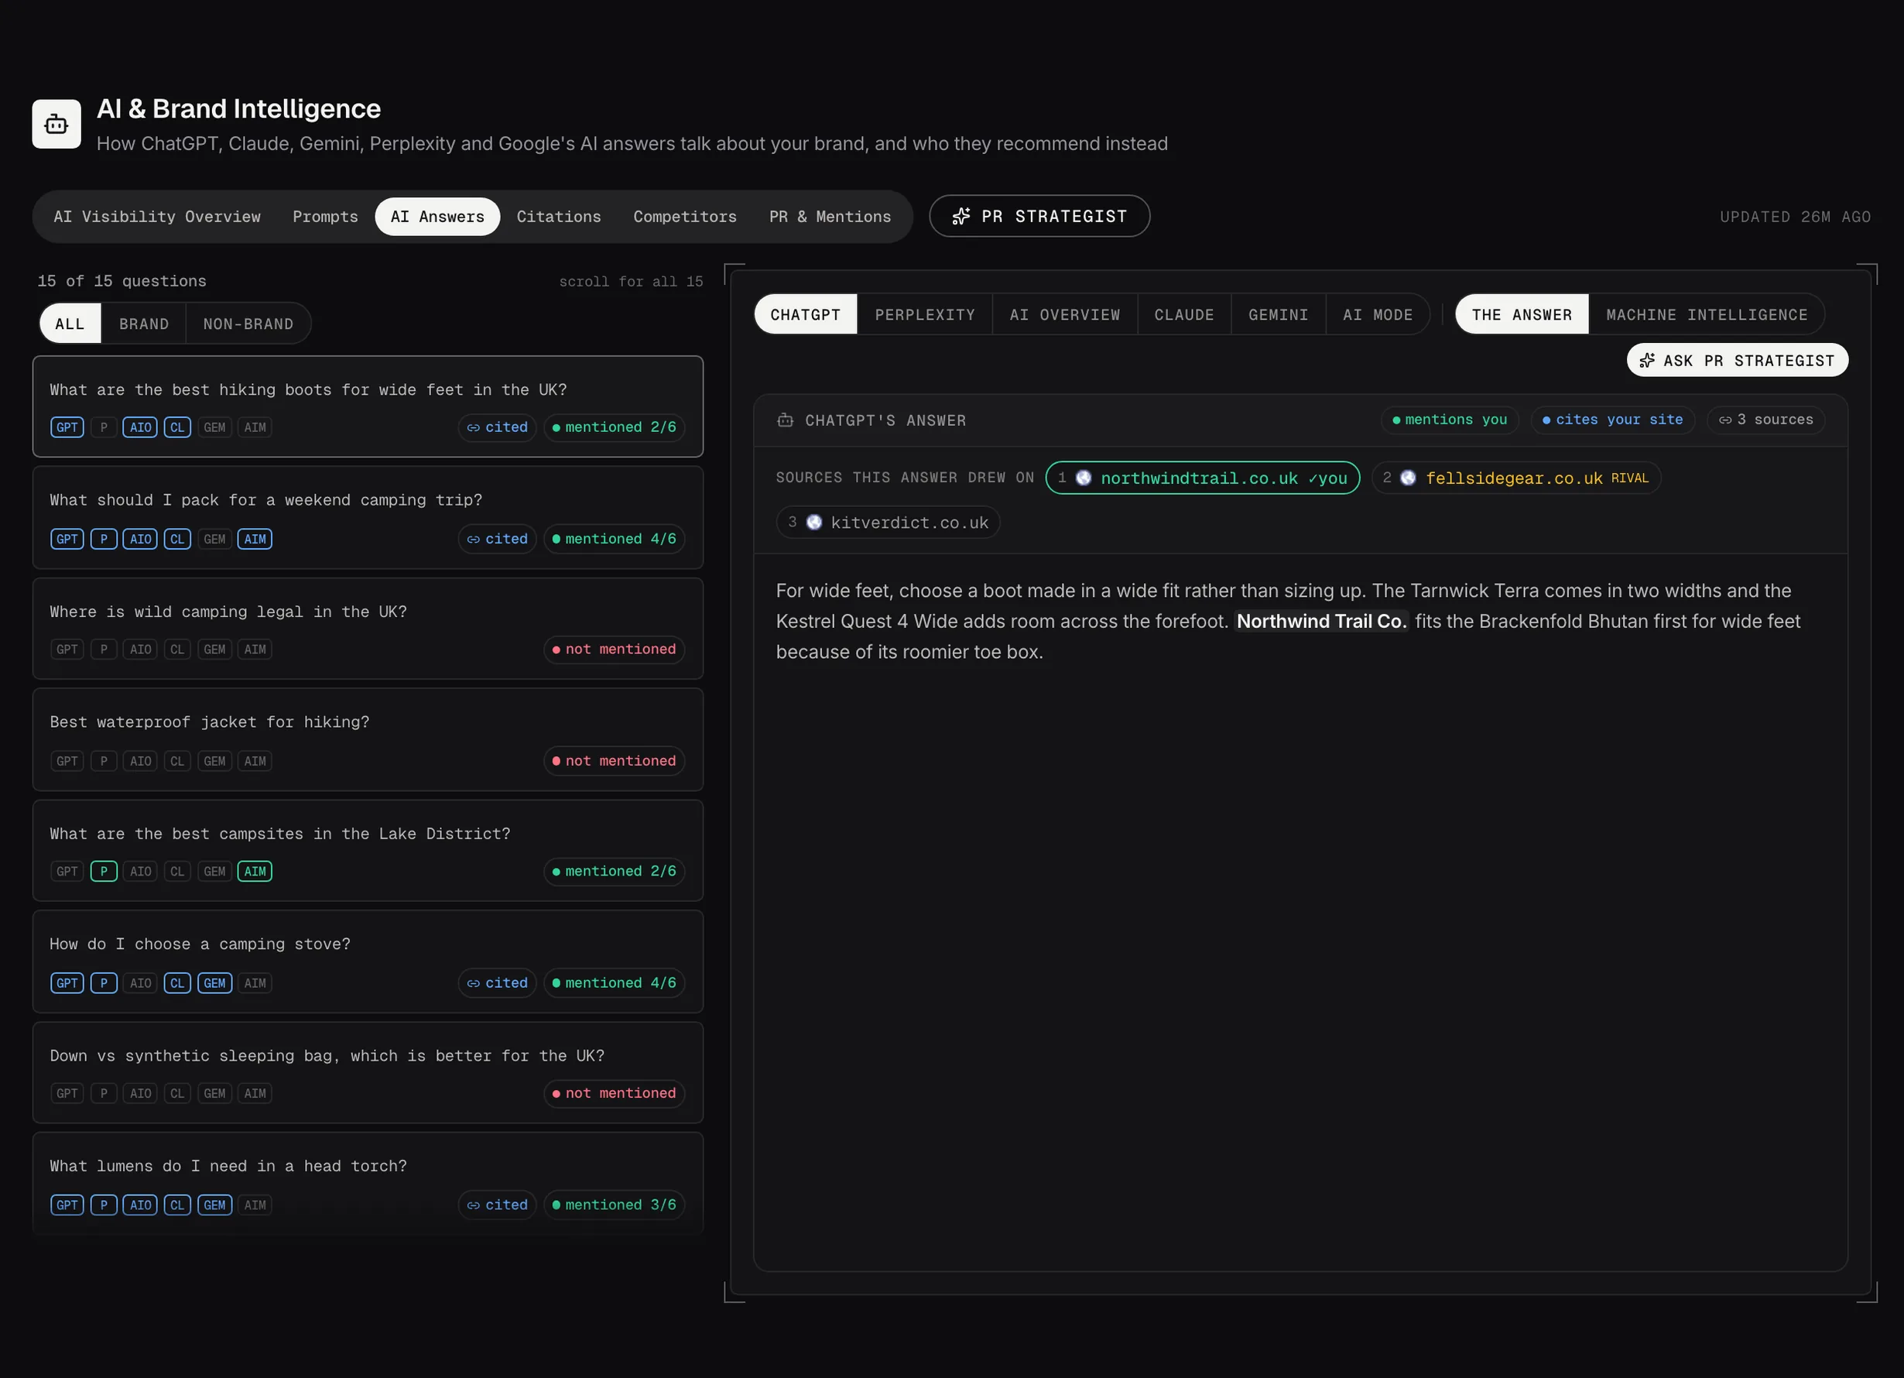The image size is (1904, 1378).
Task: Click the cites your site badge
Action: [x=1613, y=420]
